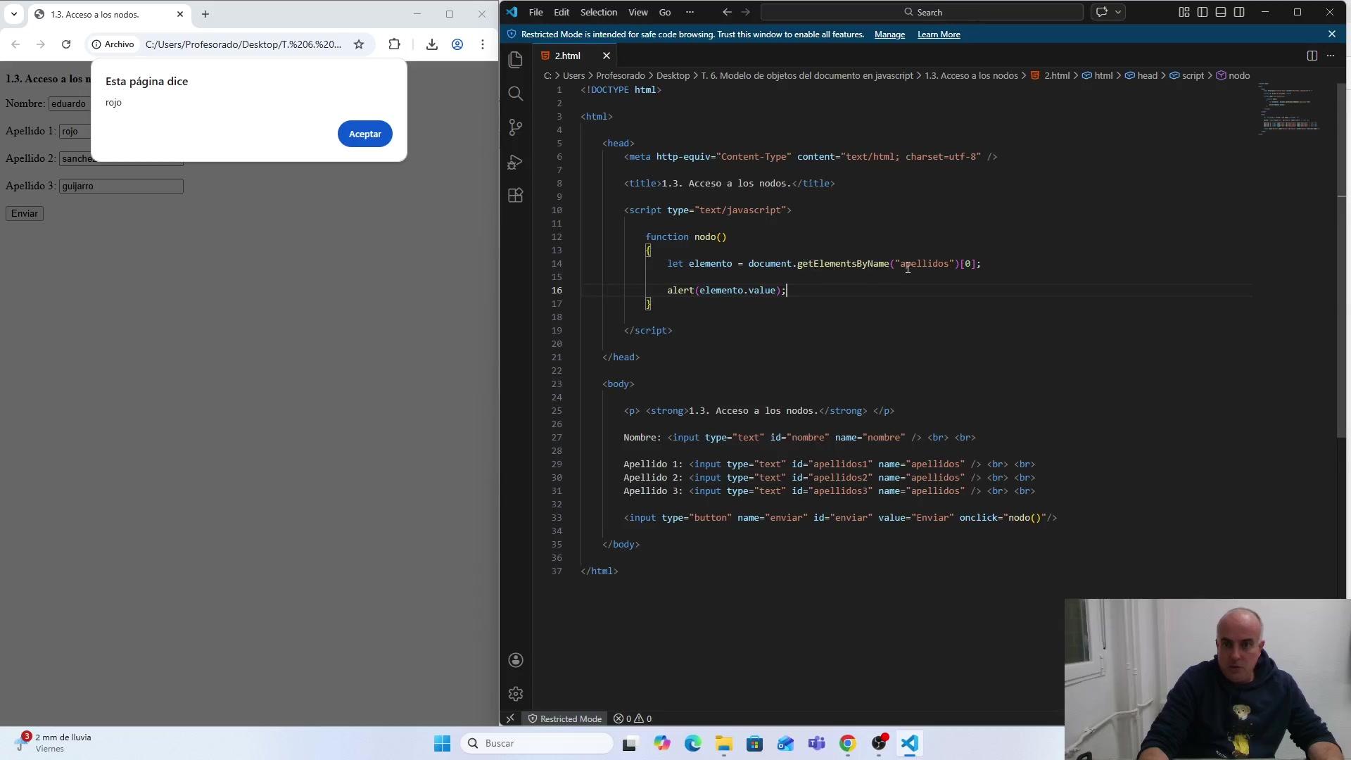The height and width of the screenshot is (760, 1351).
Task: Open the Copilot chat icon
Action: tap(1102, 12)
